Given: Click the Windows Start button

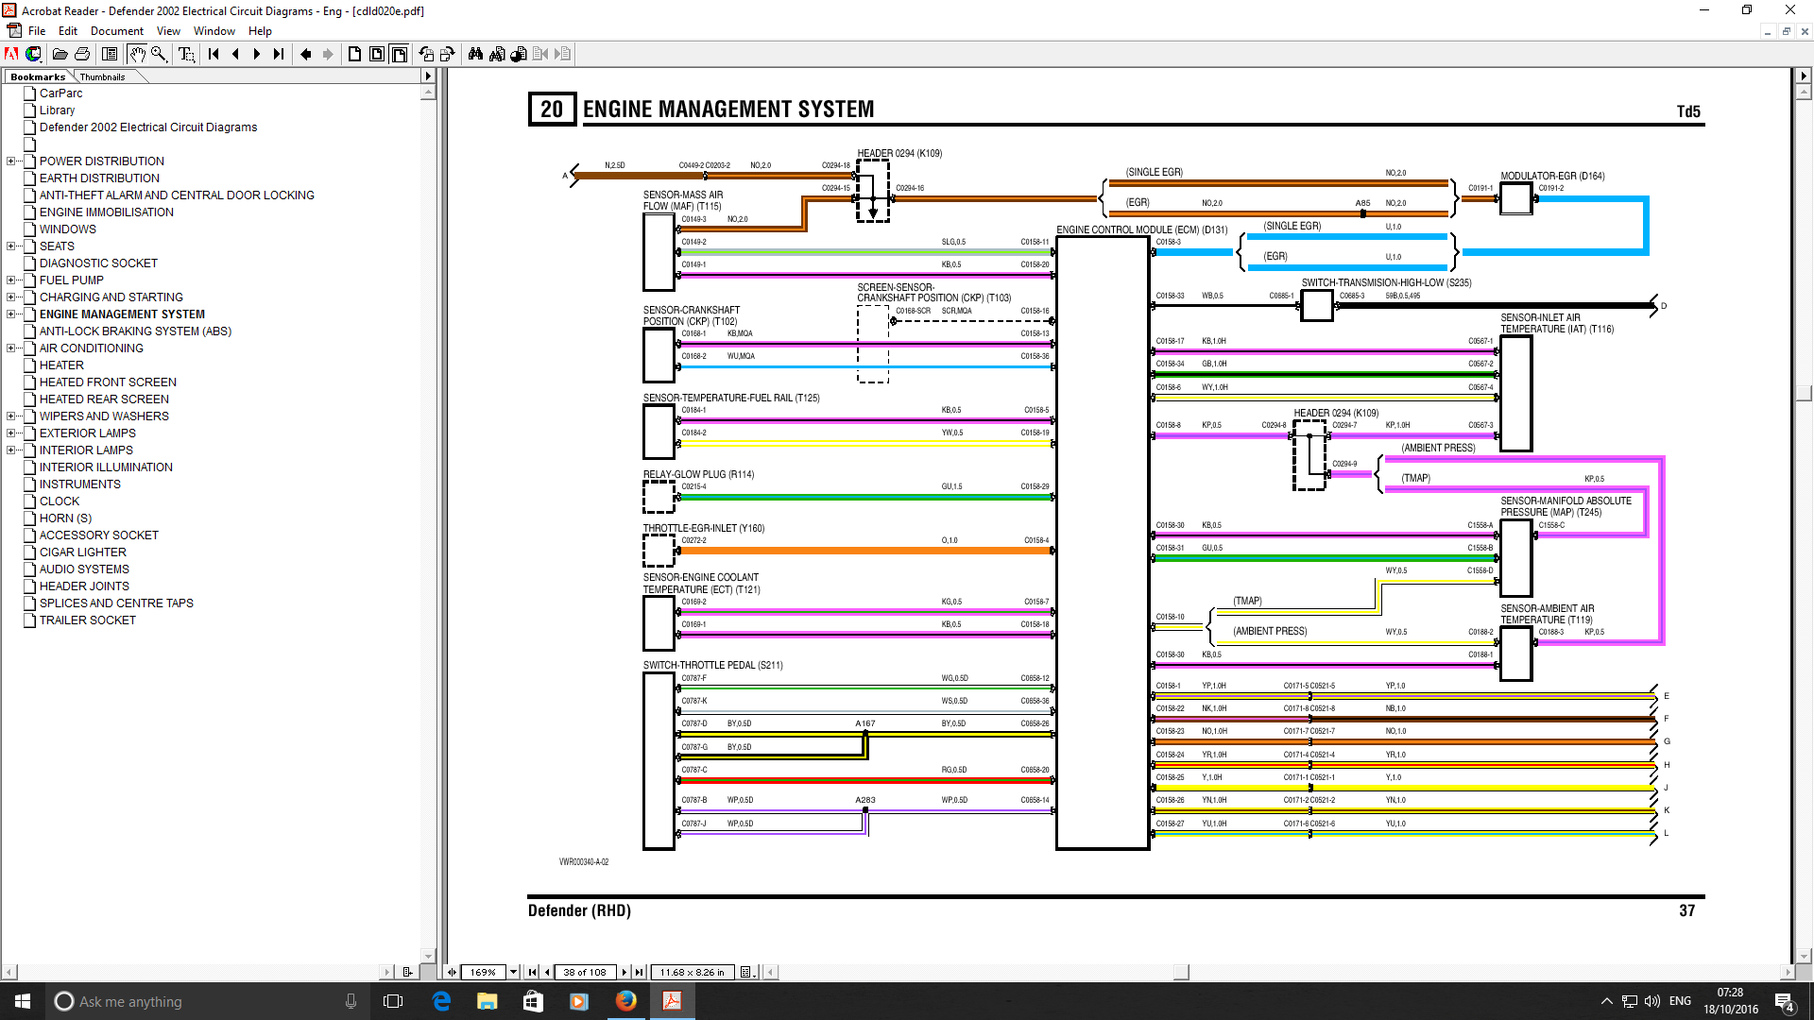Looking at the screenshot, I should tap(23, 1001).
